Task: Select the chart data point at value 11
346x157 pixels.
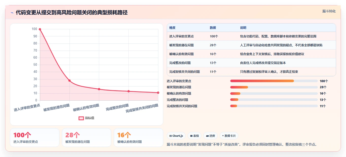Action: click(158, 93)
